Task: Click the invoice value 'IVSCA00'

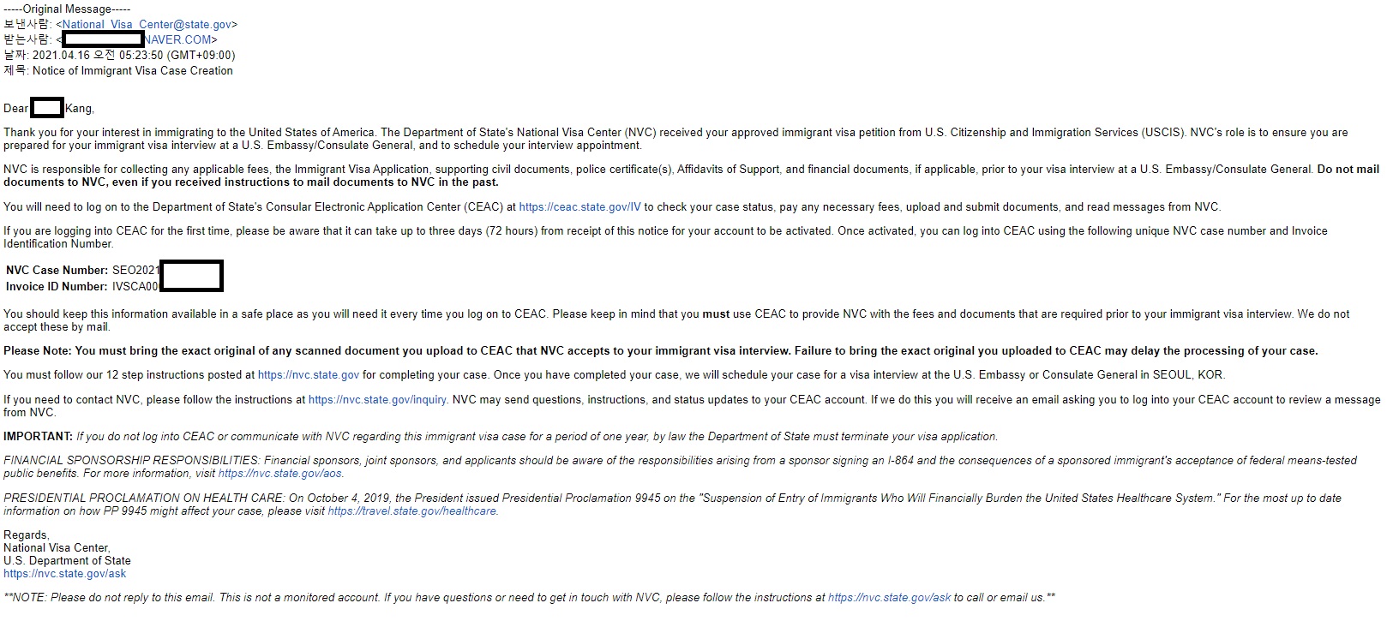Action: (x=135, y=287)
